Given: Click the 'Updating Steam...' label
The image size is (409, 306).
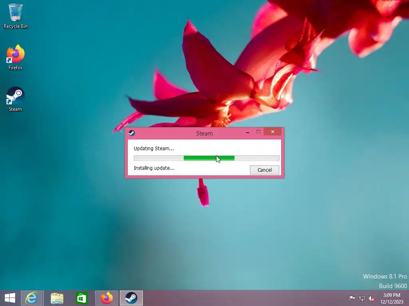Looking at the screenshot, I should (154, 149).
